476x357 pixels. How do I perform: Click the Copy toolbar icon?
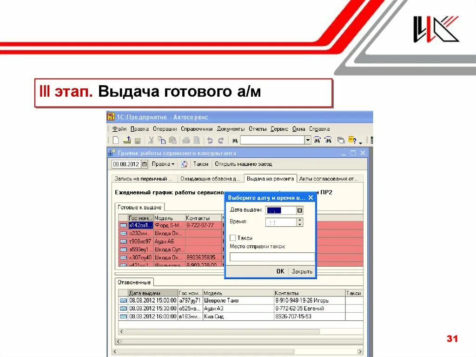tap(162, 140)
